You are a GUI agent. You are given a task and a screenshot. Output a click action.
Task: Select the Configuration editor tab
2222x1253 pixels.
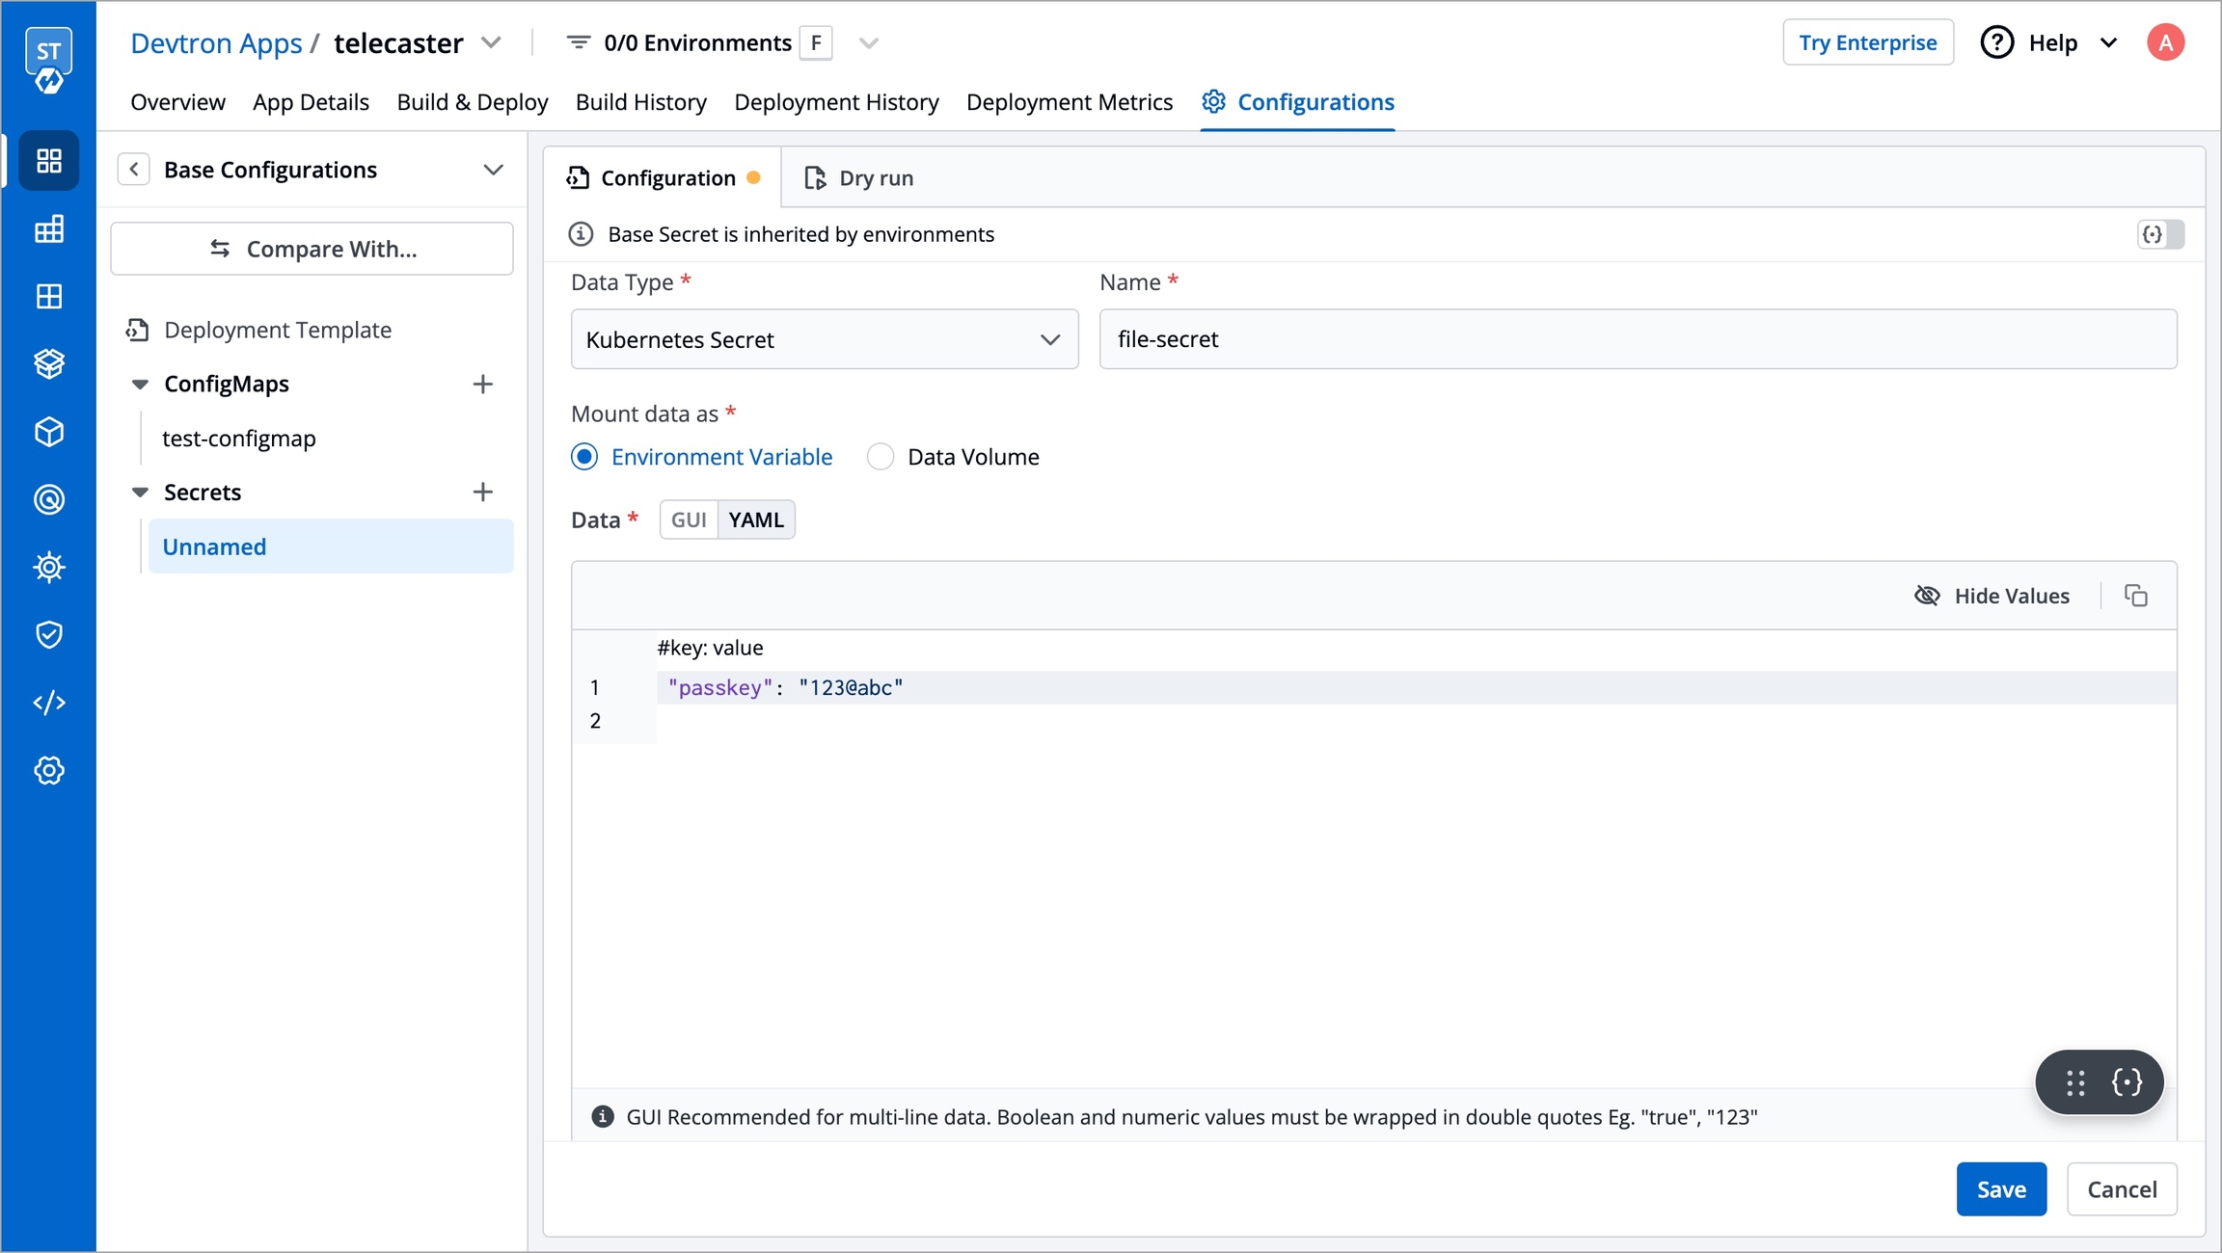click(x=664, y=178)
